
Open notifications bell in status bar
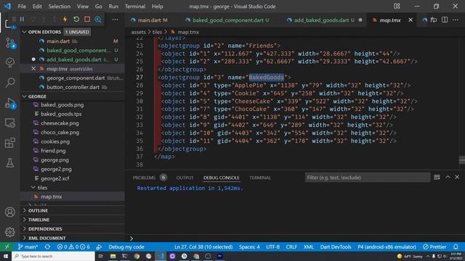coord(456,246)
